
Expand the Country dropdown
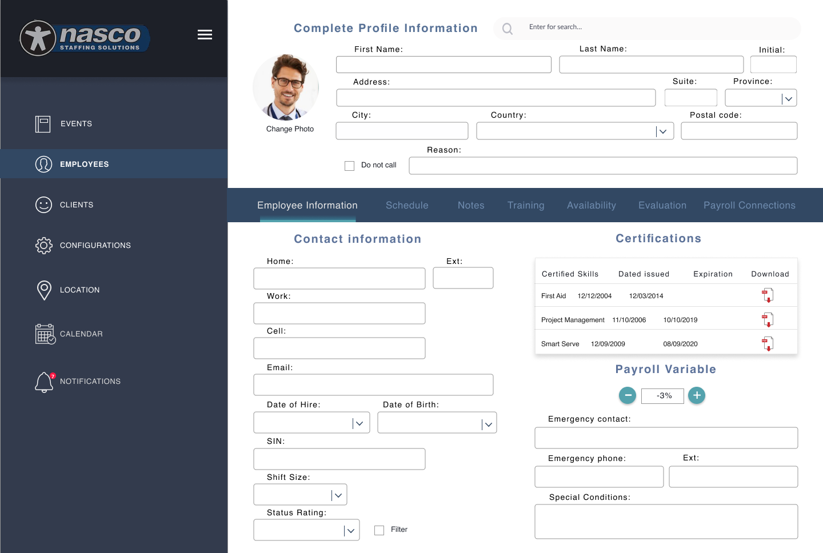[x=663, y=131]
